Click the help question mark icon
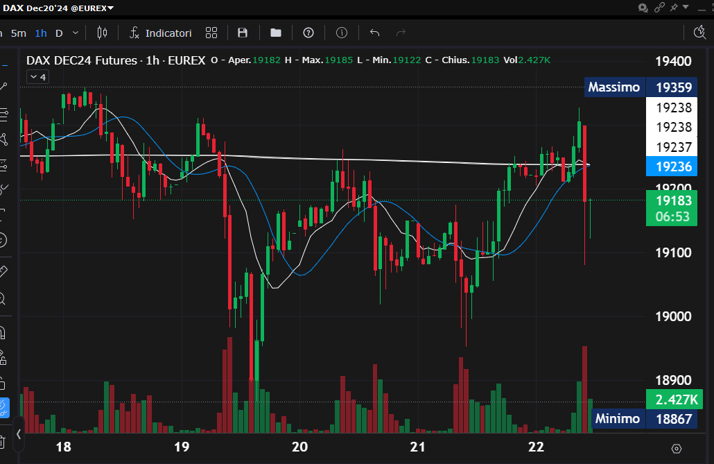This screenshot has height=464, width=714. [309, 33]
